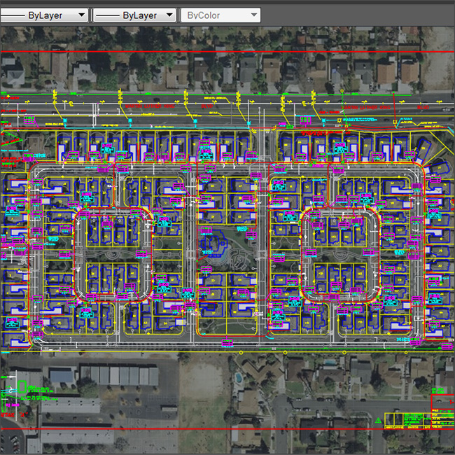455x455 pixels.
Task: Open the first ByLayer linetype dropdown
Action: (x=44, y=15)
